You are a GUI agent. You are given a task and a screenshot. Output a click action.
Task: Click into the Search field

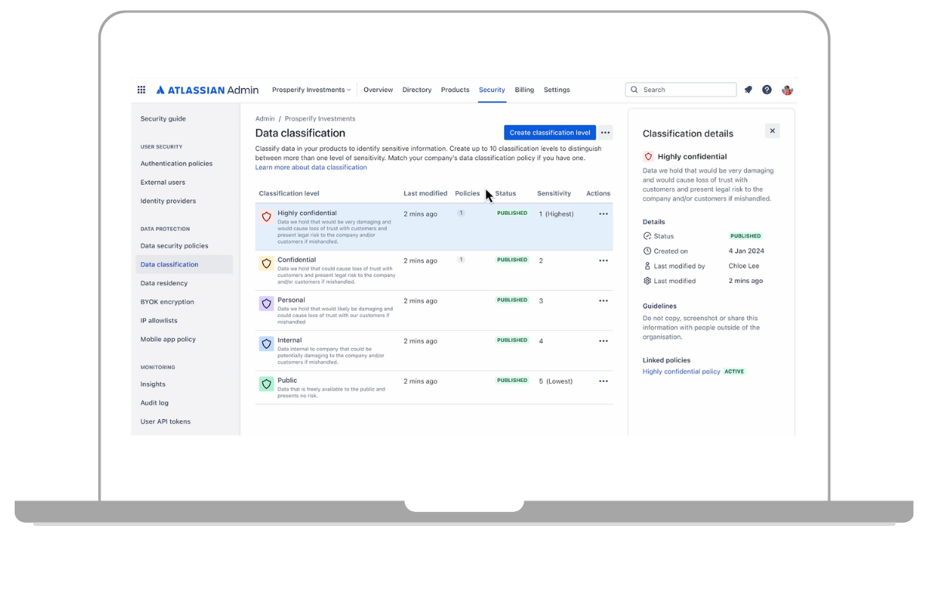[681, 89]
